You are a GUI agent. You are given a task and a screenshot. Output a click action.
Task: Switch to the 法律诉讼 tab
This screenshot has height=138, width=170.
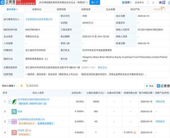point(37,9)
